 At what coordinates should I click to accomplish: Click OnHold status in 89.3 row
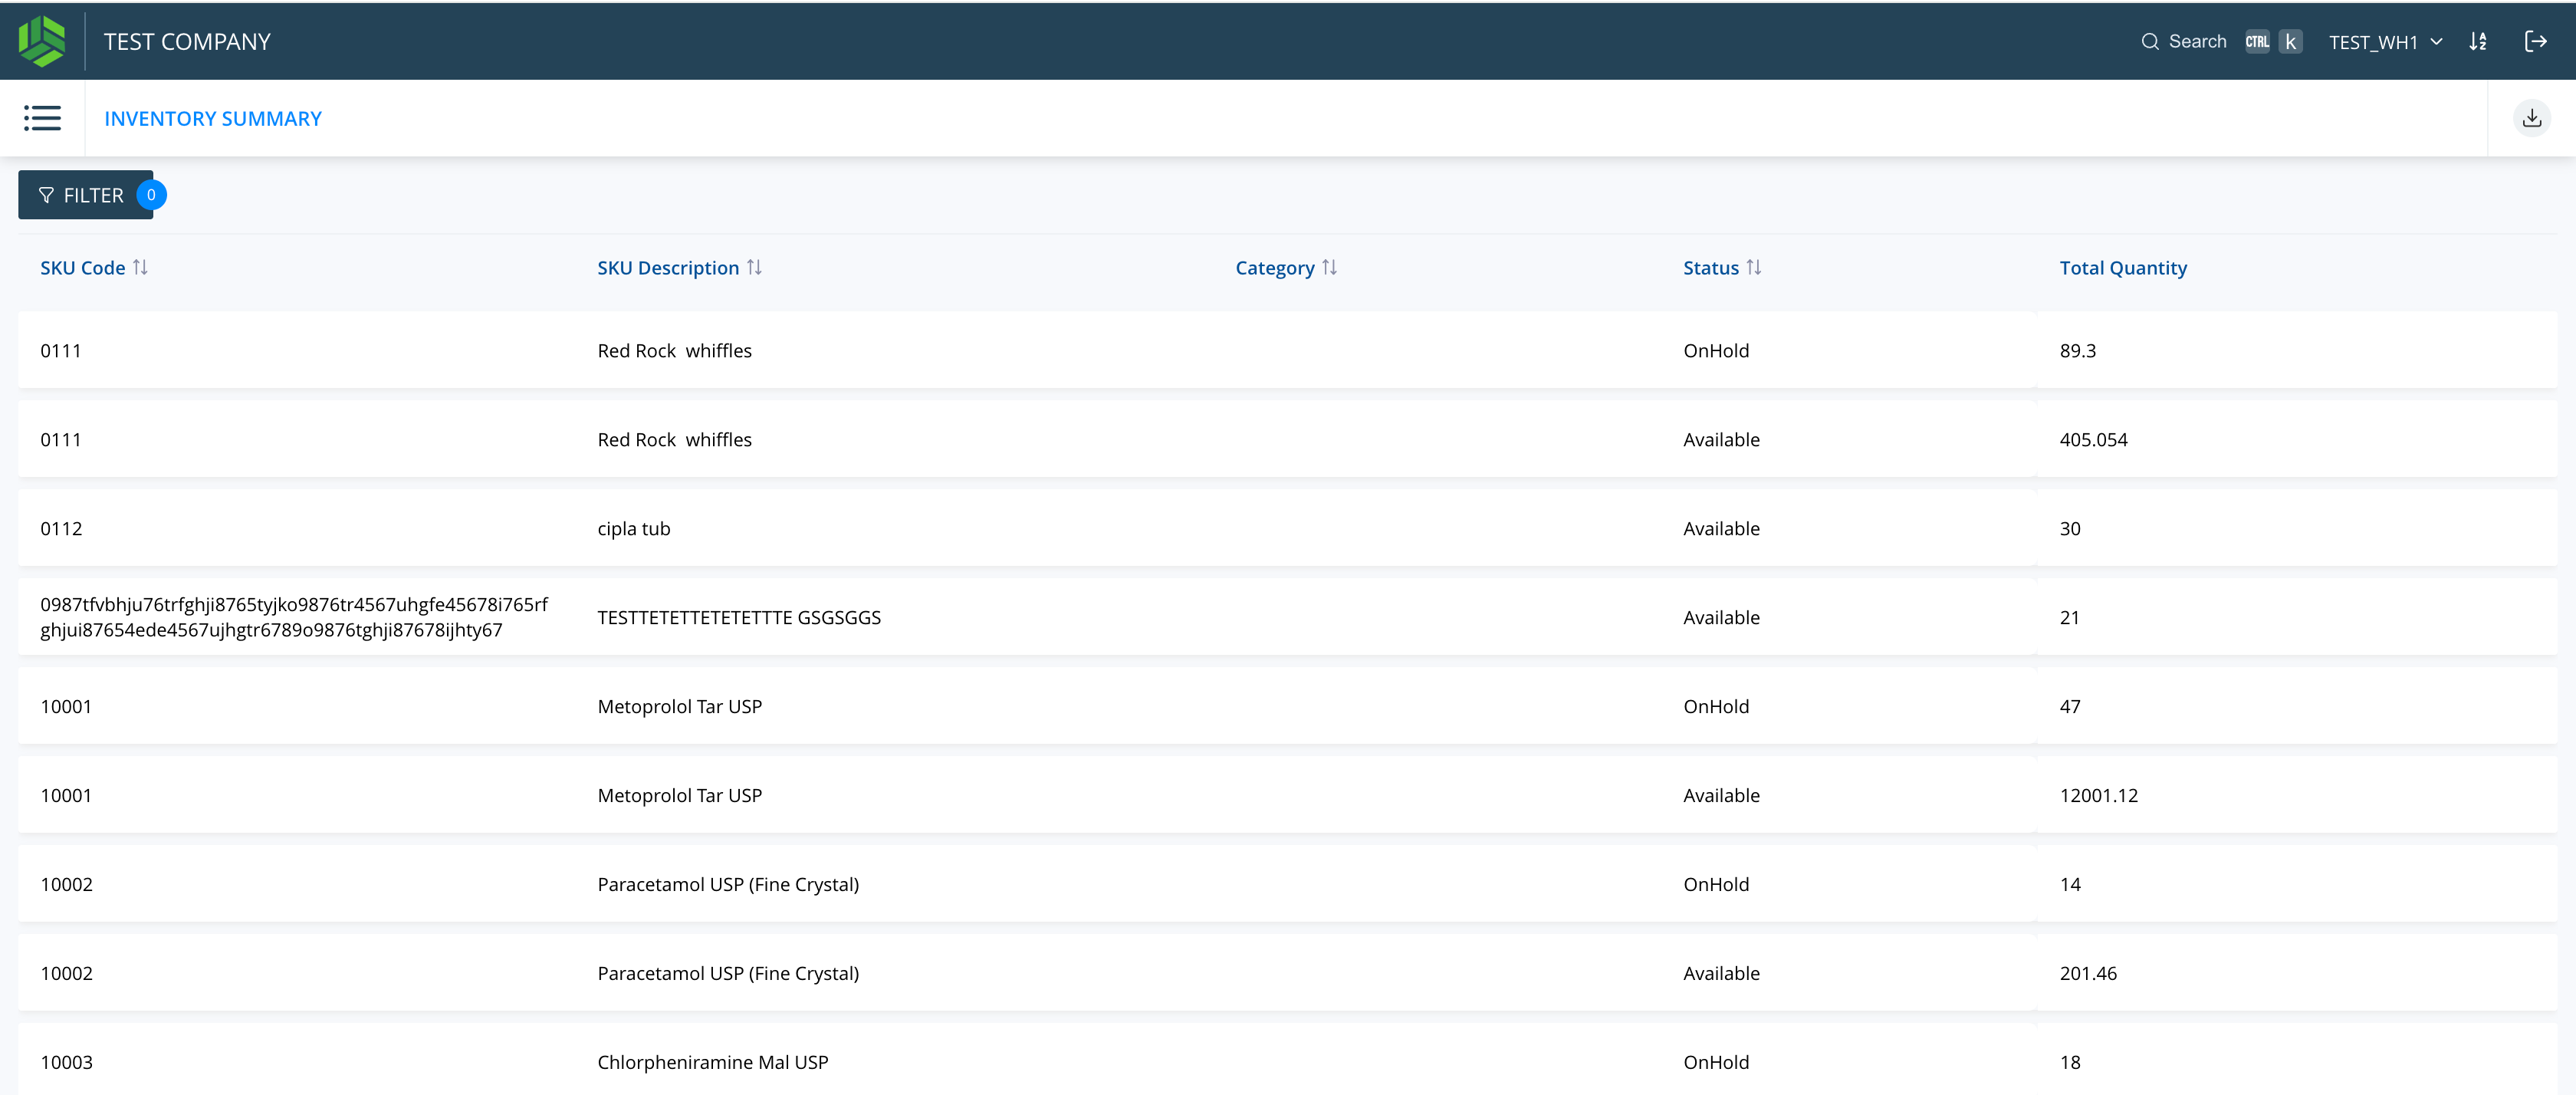1716,350
